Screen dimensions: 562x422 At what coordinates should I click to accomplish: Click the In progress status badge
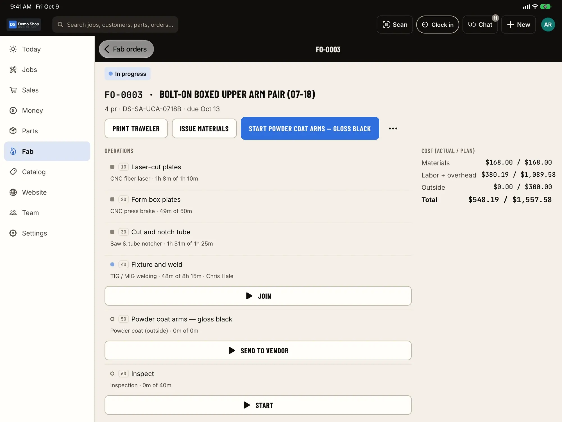tap(128, 74)
